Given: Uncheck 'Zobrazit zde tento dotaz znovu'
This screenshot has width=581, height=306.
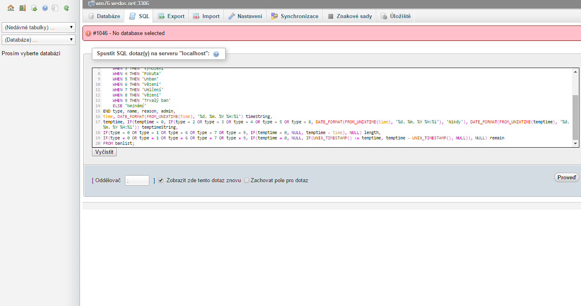Looking at the screenshot, I should [x=161, y=180].
